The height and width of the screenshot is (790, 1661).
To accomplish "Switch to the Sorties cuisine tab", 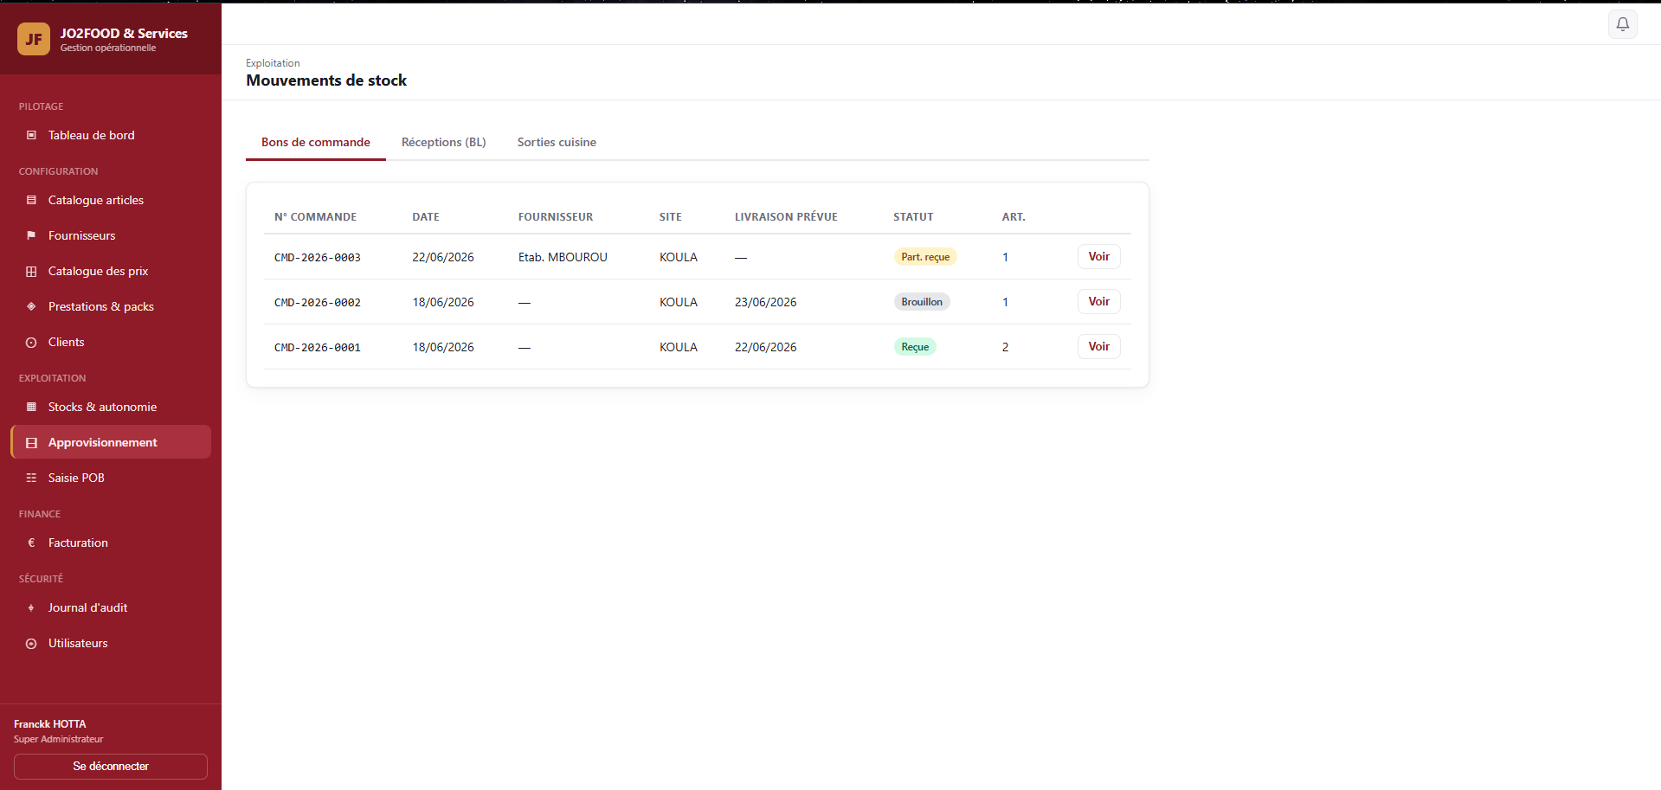I will 557,142.
